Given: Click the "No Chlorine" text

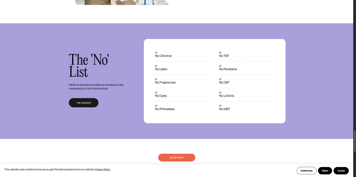Looking at the screenshot, I should (x=163, y=56).
